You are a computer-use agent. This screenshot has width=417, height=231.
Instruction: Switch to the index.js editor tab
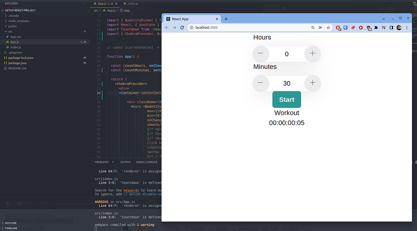[x=133, y=3]
